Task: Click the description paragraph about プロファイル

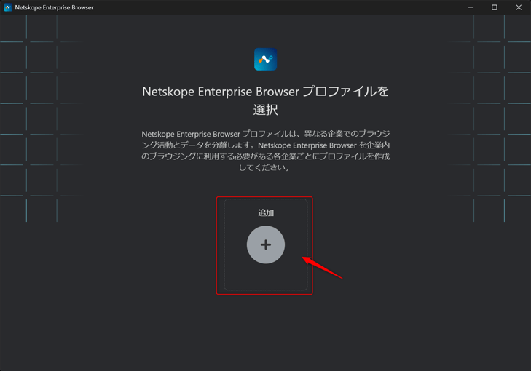Action: click(265, 151)
